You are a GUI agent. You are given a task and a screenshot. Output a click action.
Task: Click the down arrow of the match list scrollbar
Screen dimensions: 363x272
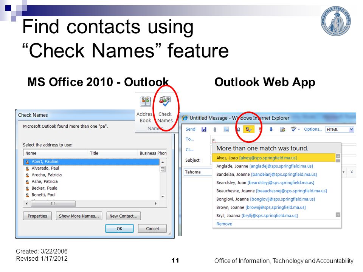pyautogui.click(x=338, y=215)
